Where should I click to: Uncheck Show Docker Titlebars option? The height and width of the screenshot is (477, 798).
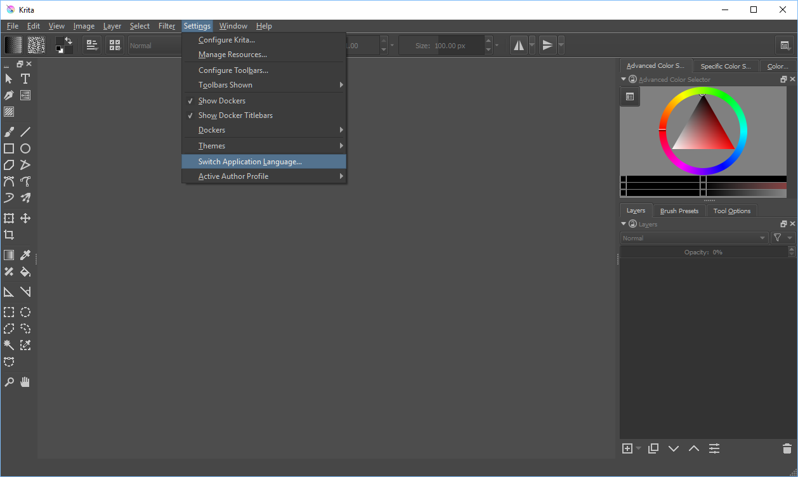point(235,115)
